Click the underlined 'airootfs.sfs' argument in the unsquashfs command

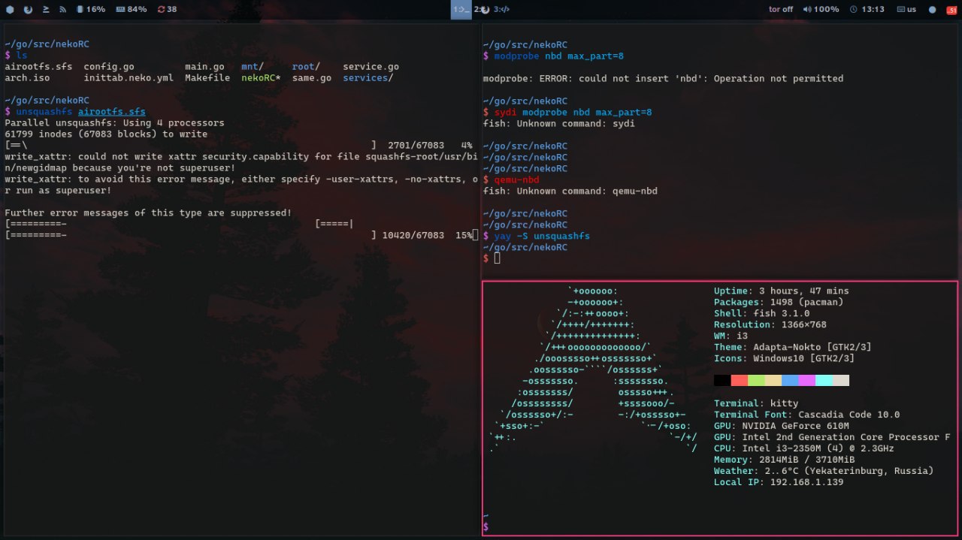pyautogui.click(x=112, y=112)
